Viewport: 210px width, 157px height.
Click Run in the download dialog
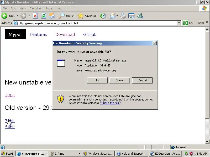(x=97, y=80)
